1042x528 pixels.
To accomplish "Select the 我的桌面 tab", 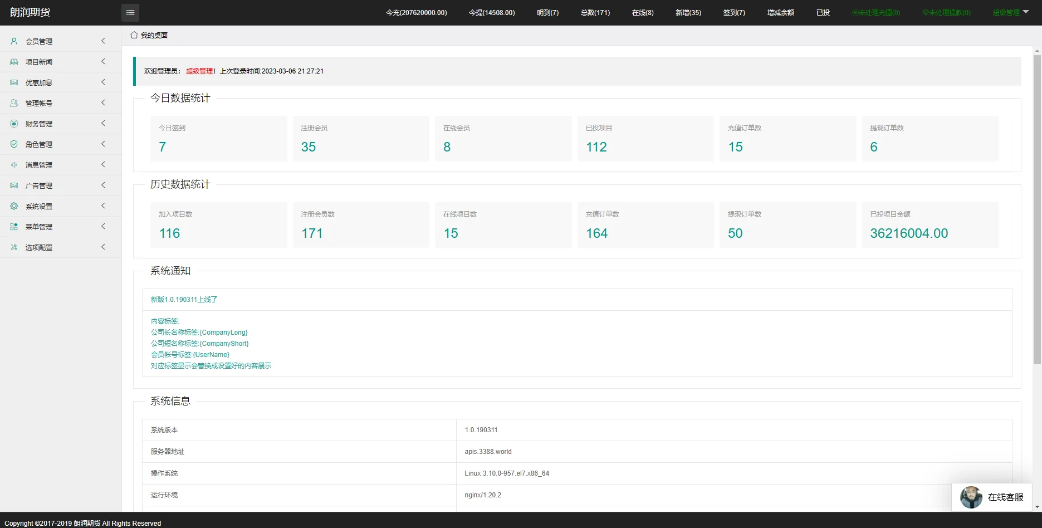I will (x=154, y=36).
